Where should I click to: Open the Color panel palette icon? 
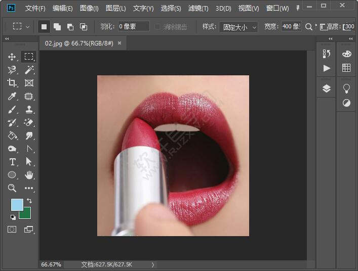346,54
